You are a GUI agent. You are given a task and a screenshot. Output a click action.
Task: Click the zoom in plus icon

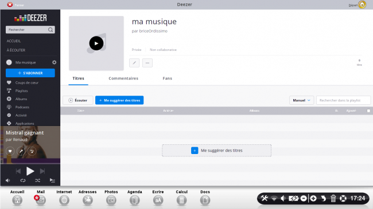(x=313, y=198)
